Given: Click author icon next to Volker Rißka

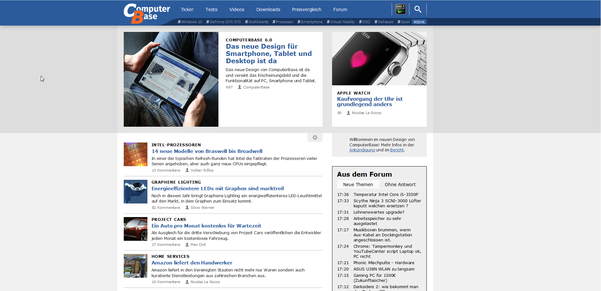Looking at the screenshot, I should [187, 170].
